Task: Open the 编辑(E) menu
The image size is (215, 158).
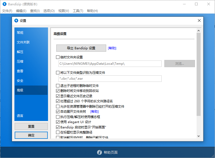Action: (21, 11)
